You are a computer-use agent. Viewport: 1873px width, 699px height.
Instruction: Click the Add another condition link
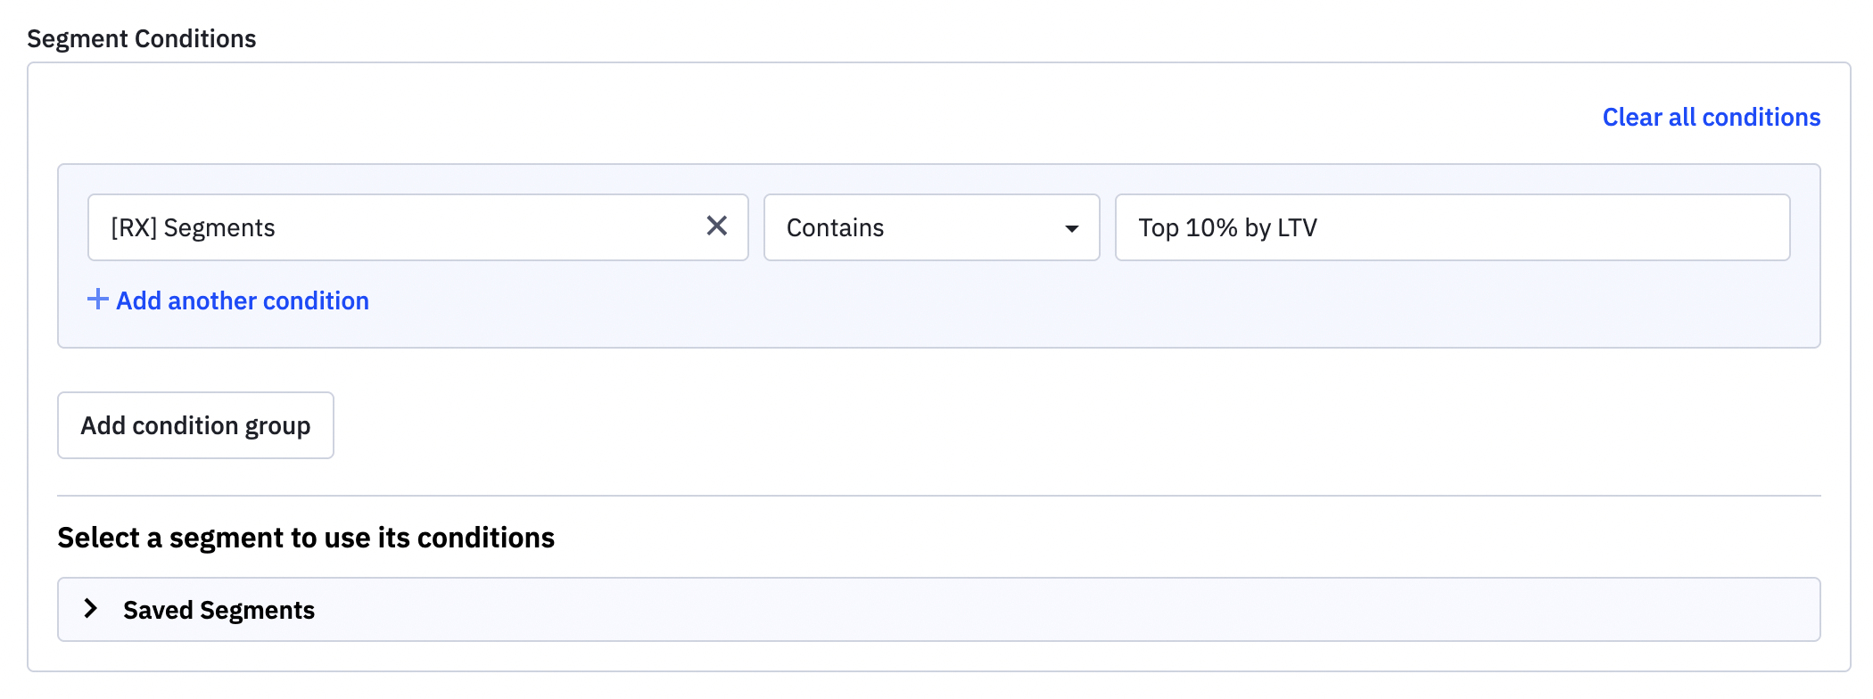pos(242,301)
